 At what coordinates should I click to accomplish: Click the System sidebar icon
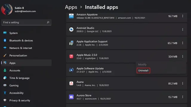(x=5, y=33)
